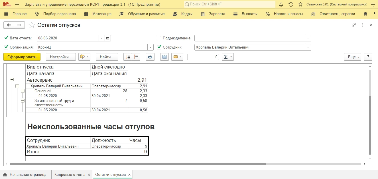Copy link to report icon
Image resolution: width=378 pixels, height=179 pixels.
click(354, 25)
